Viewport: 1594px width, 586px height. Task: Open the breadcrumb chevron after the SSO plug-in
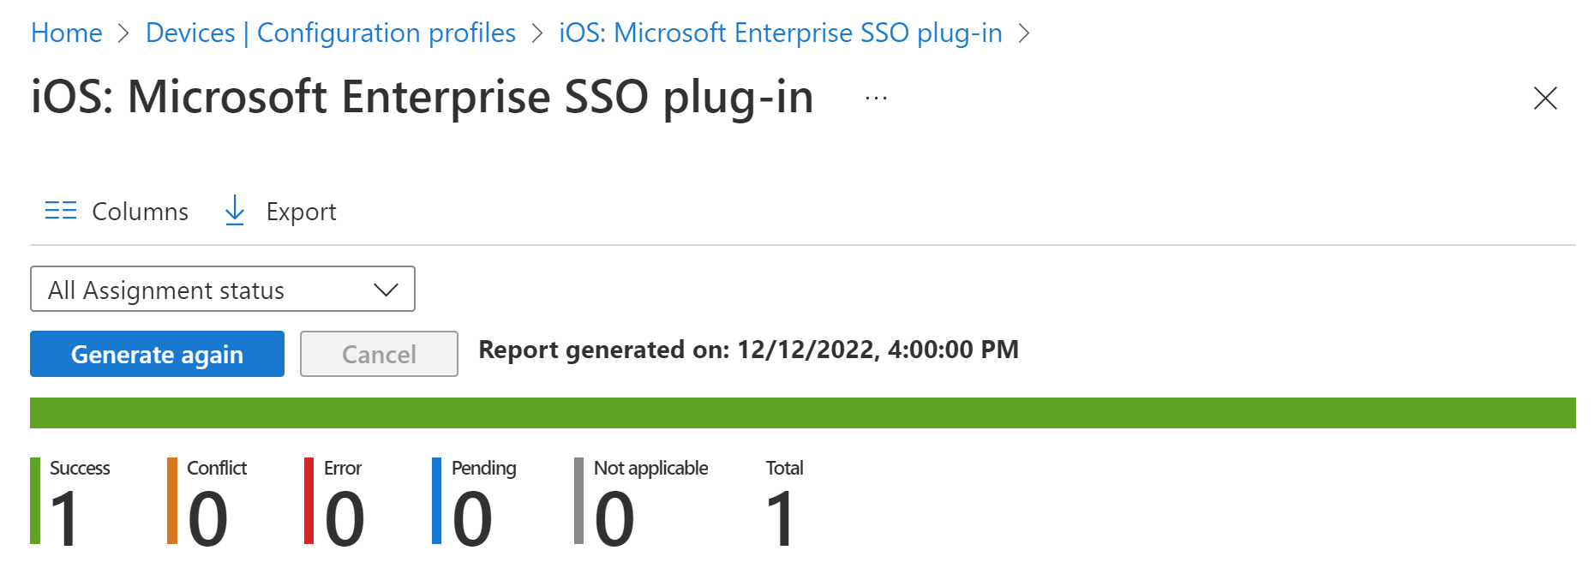(1025, 33)
